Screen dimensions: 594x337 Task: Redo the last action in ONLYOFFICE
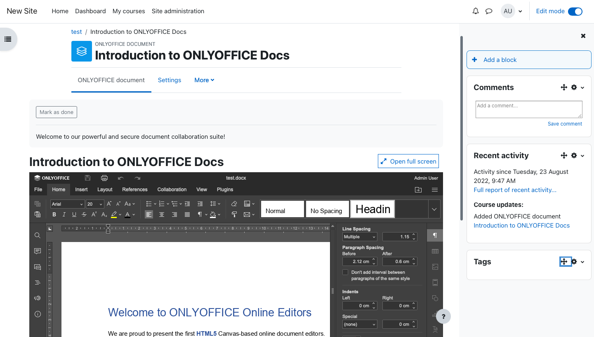tap(137, 178)
